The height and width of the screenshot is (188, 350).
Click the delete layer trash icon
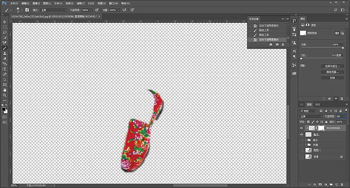pos(343,185)
